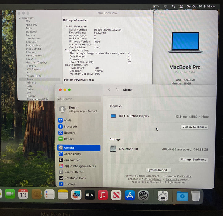Collapse the Hardware tree section
The width and height of the screenshot is (223, 216).
20,18
